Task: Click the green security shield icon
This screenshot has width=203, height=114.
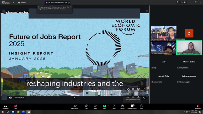Action: tap(178, 2)
